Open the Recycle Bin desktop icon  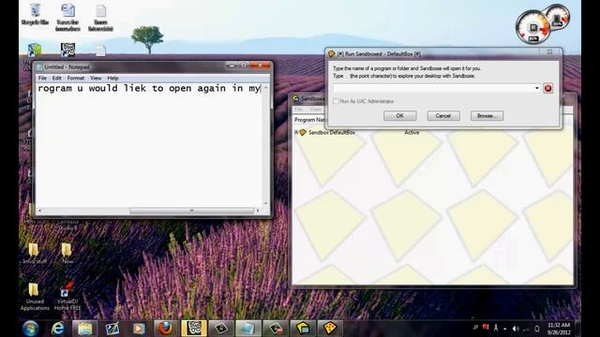coord(35,15)
